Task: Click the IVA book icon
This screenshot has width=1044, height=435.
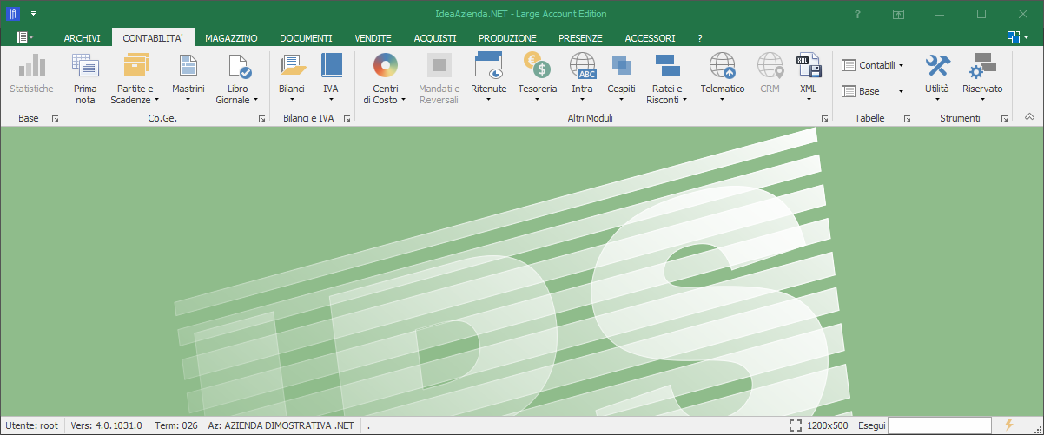Action: pyautogui.click(x=331, y=66)
